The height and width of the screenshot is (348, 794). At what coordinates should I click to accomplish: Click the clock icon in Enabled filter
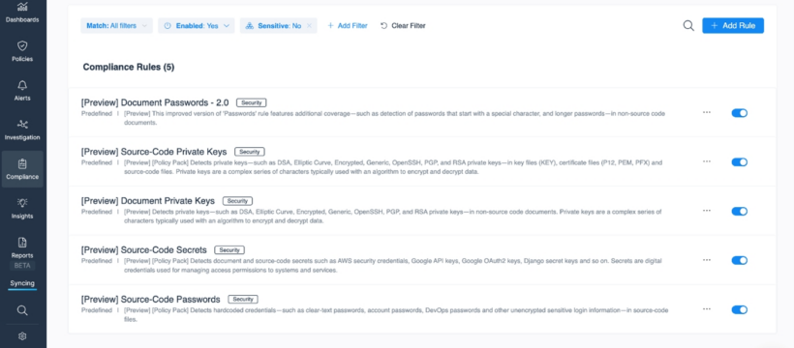pyautogui.click(x=168, y=26)
